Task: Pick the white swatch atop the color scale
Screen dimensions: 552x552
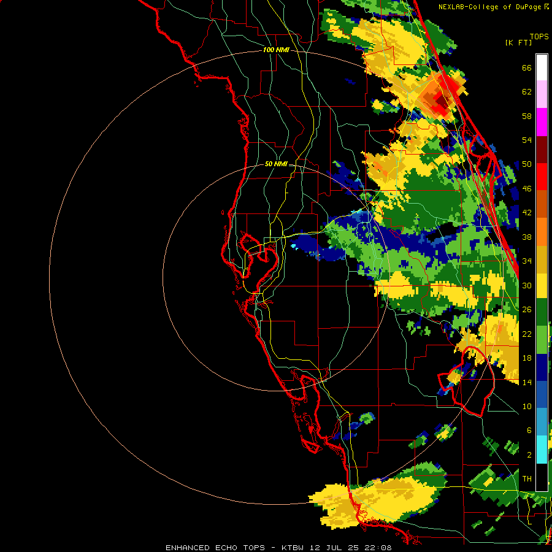Action: click(542, 67)
